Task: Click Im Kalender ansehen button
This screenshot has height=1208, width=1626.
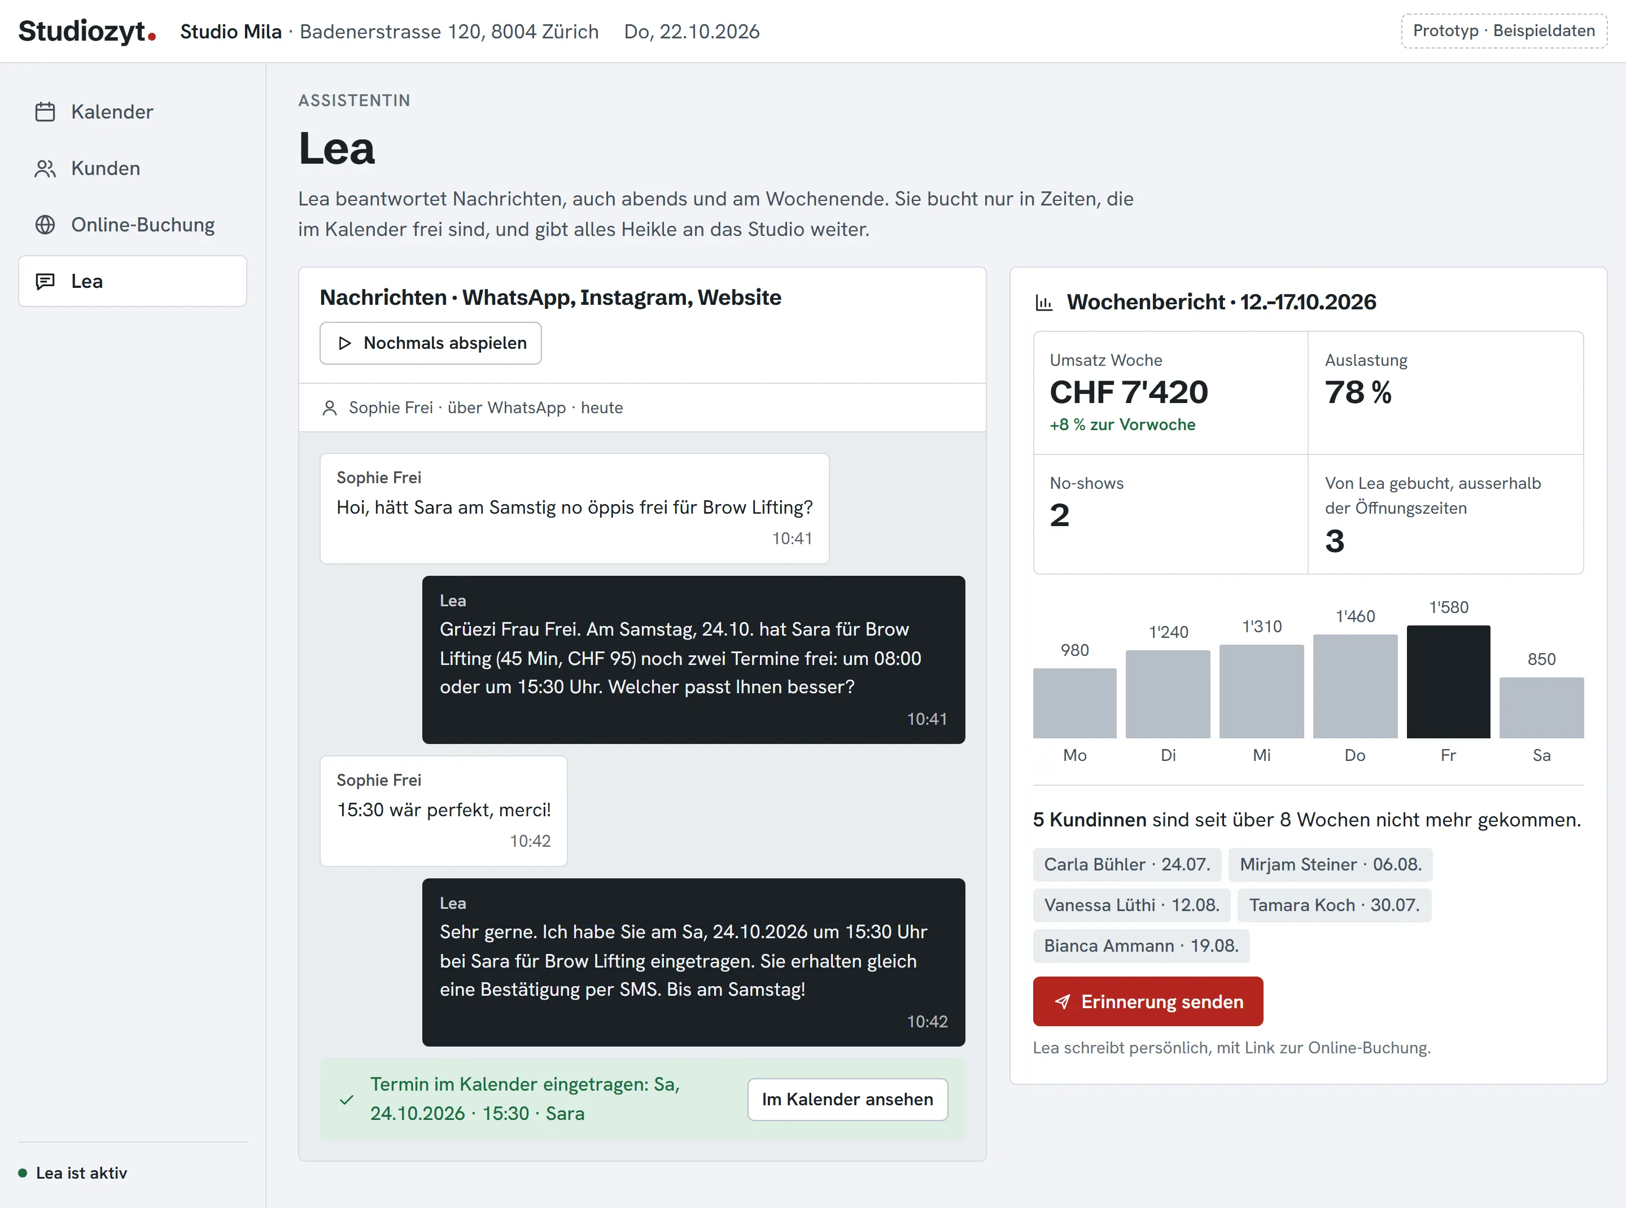Action: click(848, 1100)
